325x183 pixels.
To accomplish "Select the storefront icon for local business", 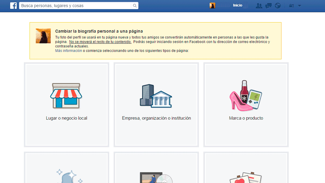I will pos(66,96).
